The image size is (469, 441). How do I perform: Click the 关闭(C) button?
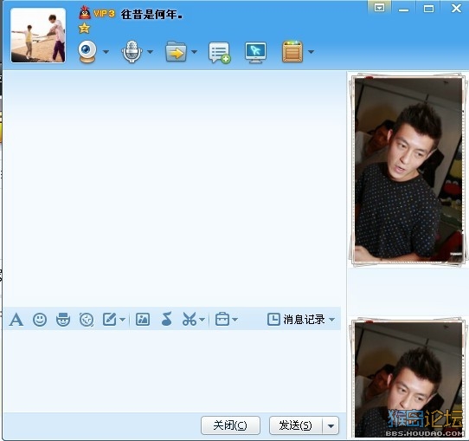click(230, 425)
